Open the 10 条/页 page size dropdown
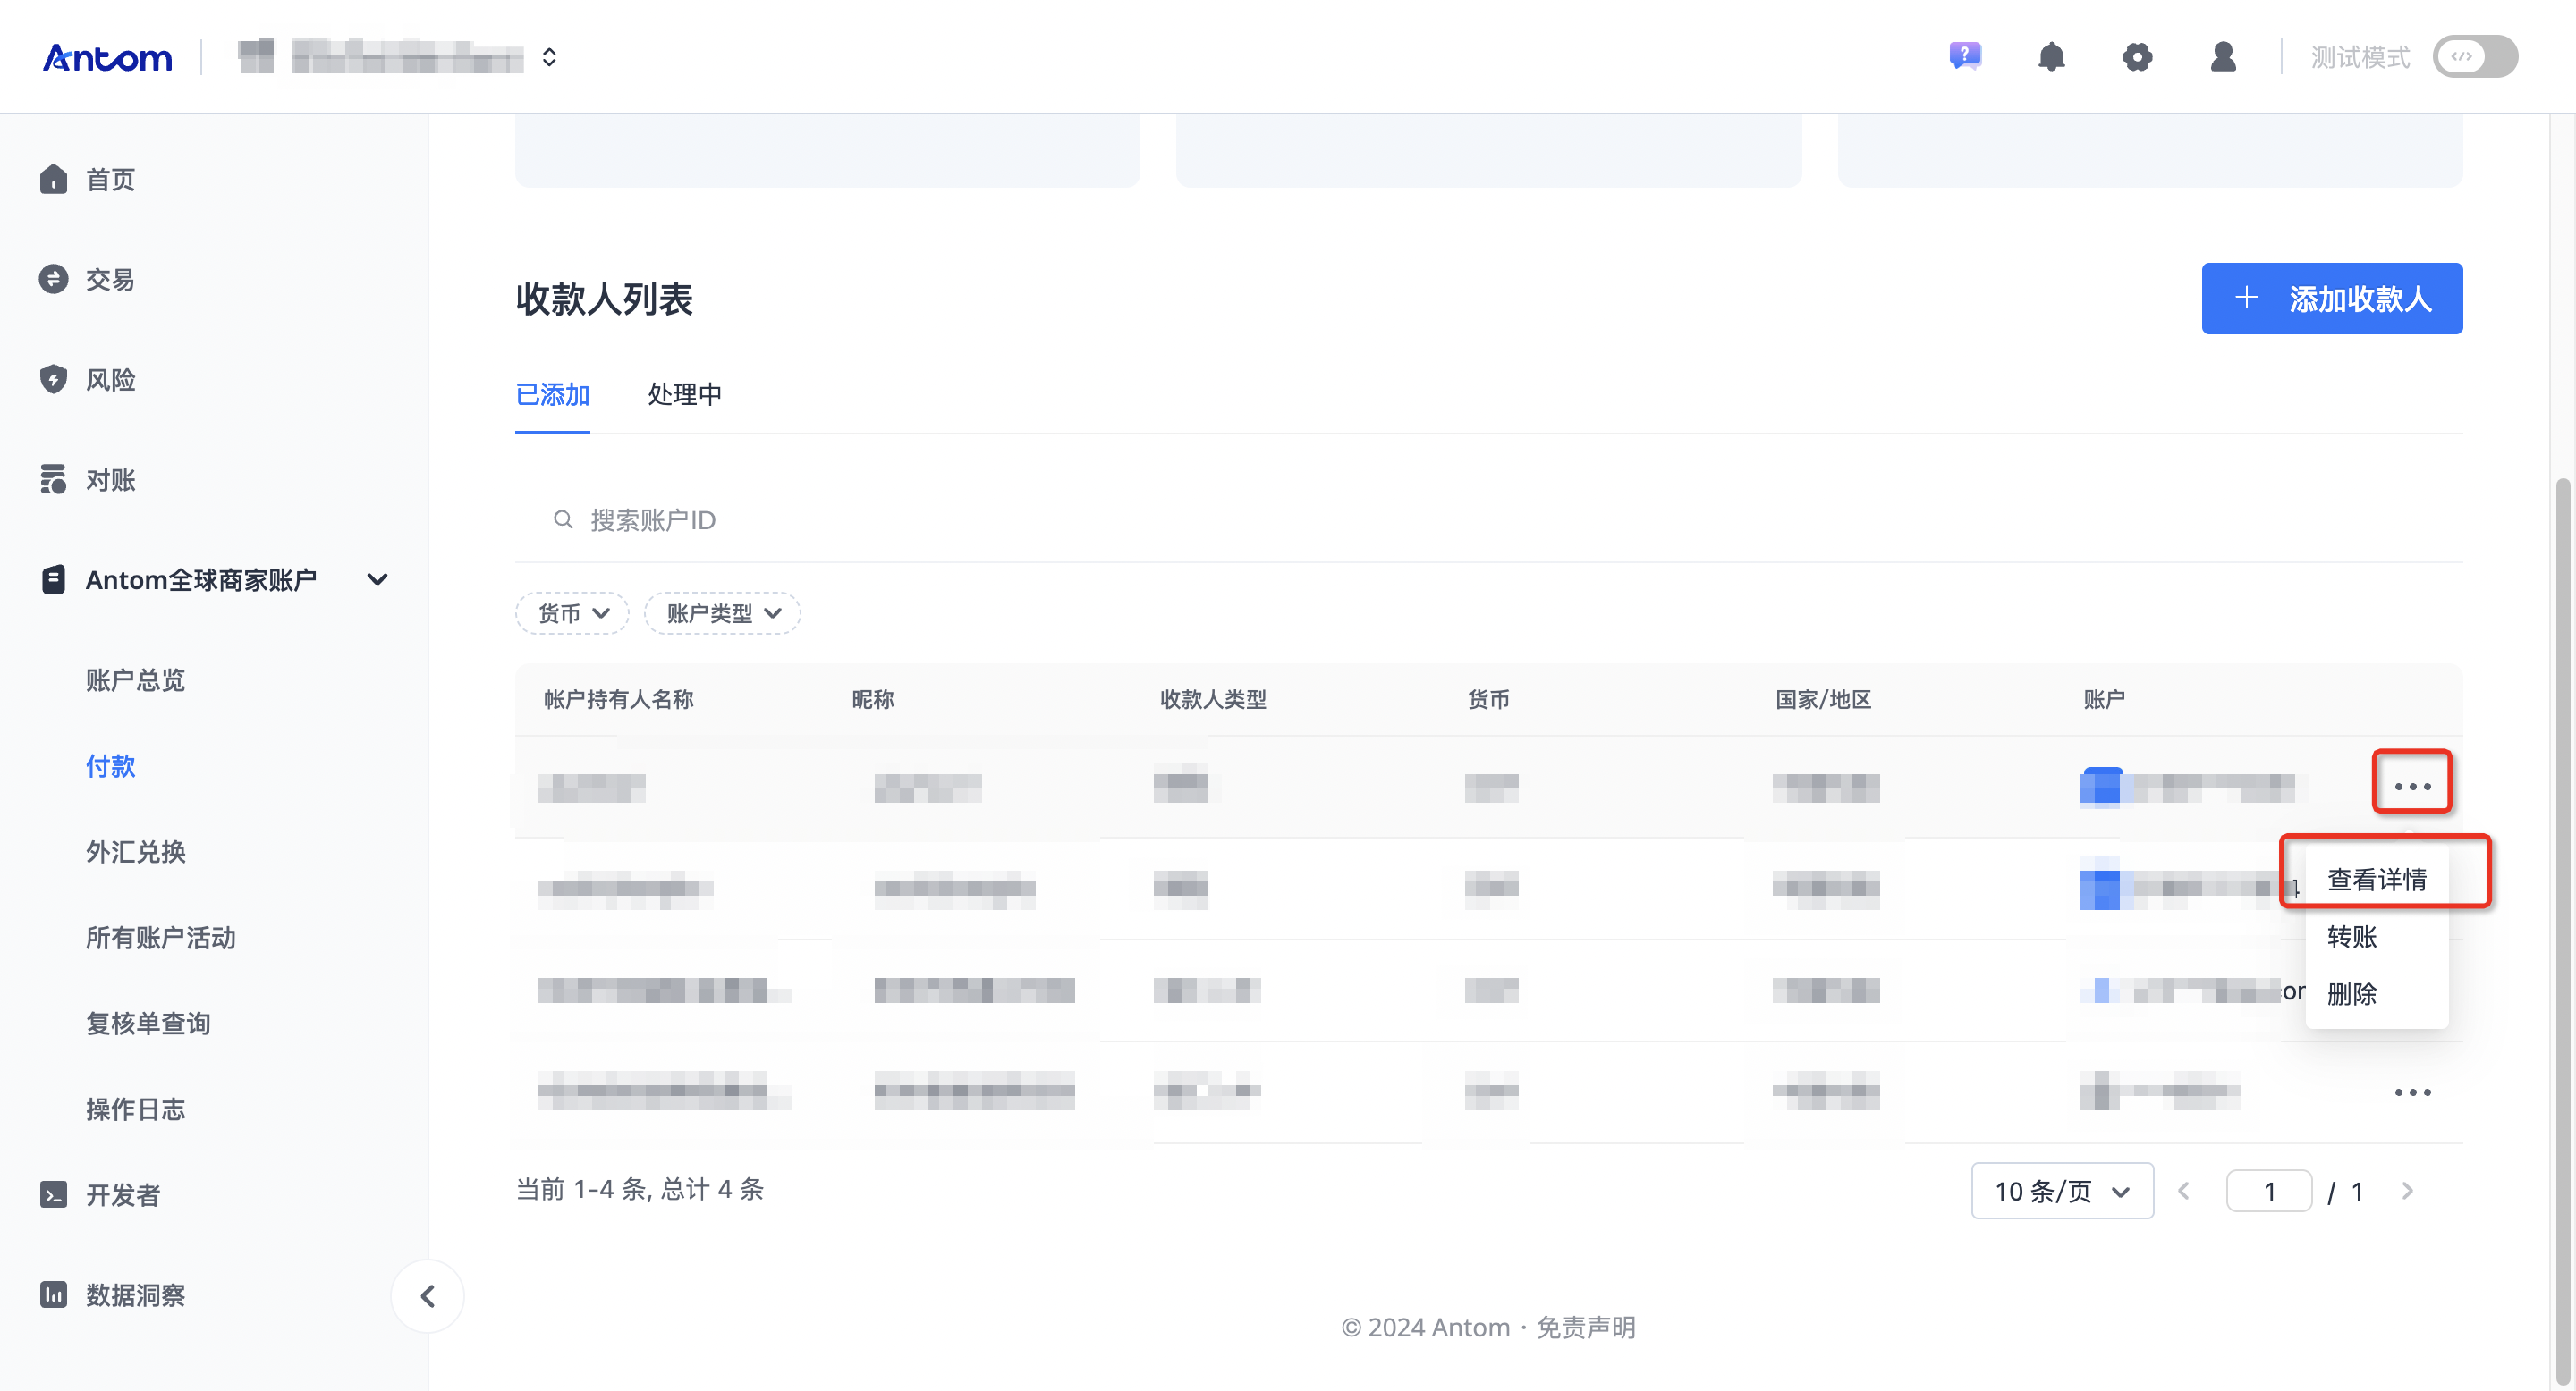This screenshot has height=1391, width=2576. 2062,1191
